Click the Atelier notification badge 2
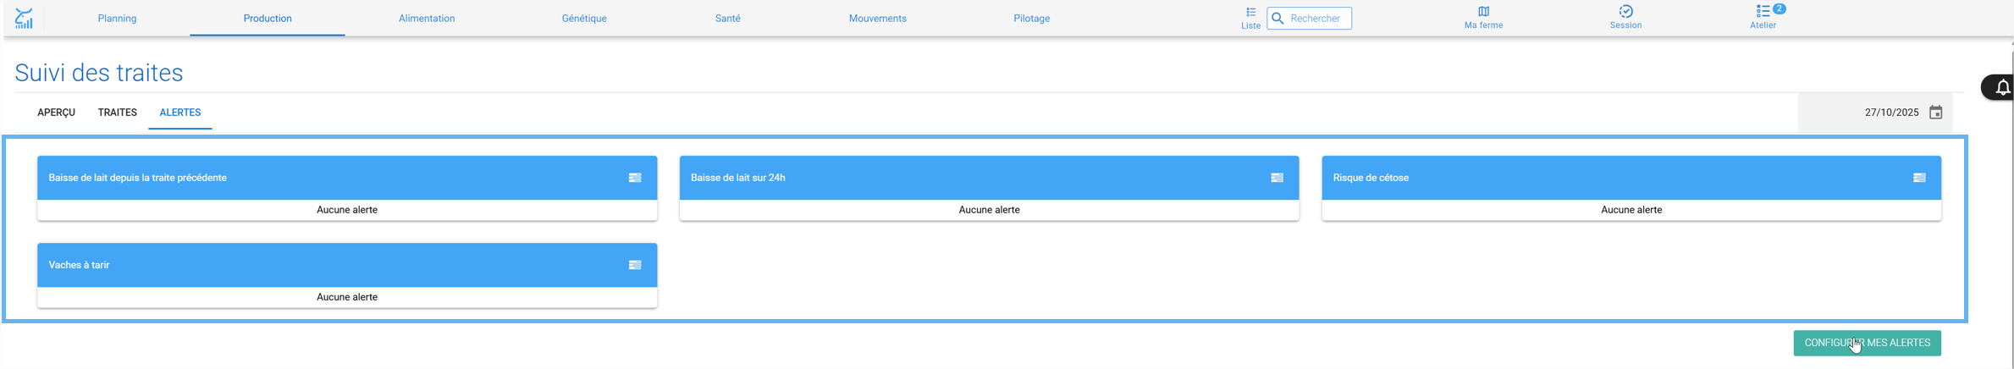 1779,8
